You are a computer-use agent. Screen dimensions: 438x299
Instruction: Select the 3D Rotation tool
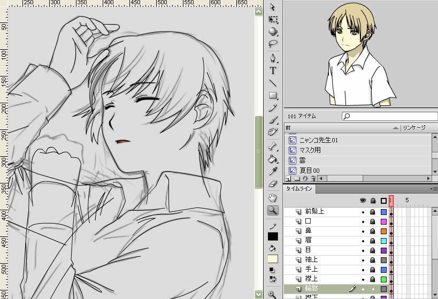point(273,32)
